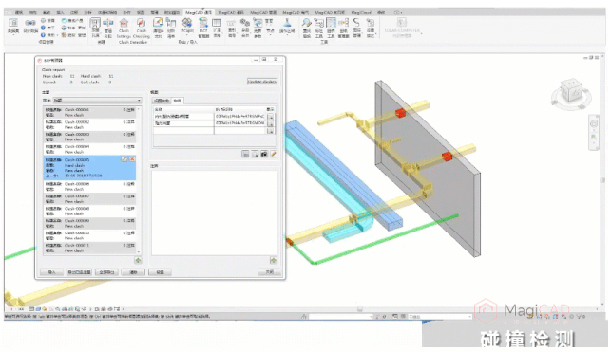Click the camera snapshot icon in the details panel
This screenshot has width=611, height=352.
[264, 155]
